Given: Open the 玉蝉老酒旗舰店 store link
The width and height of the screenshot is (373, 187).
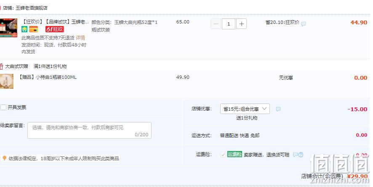Looking at the screenshot, I should 32,8.
